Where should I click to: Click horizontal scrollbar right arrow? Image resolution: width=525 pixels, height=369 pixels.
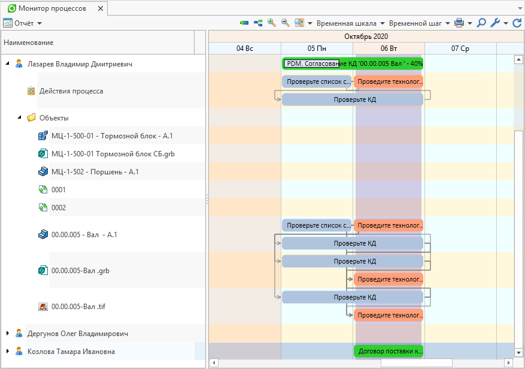[509, 362]
